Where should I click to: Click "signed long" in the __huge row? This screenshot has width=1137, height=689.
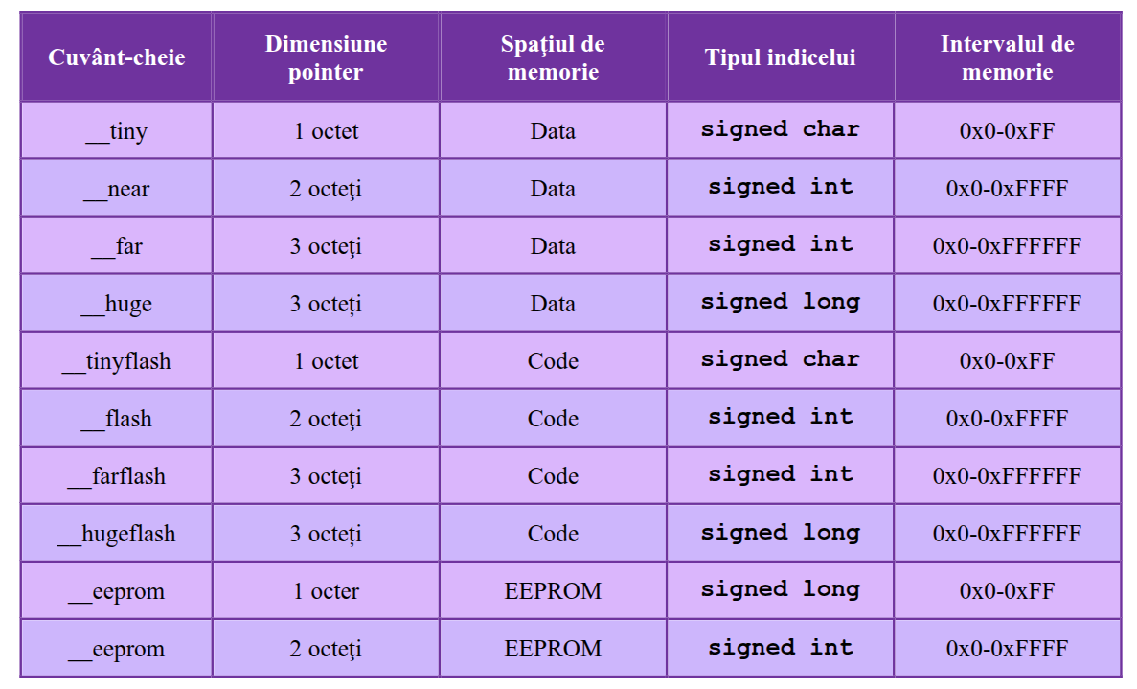point(780,302)
